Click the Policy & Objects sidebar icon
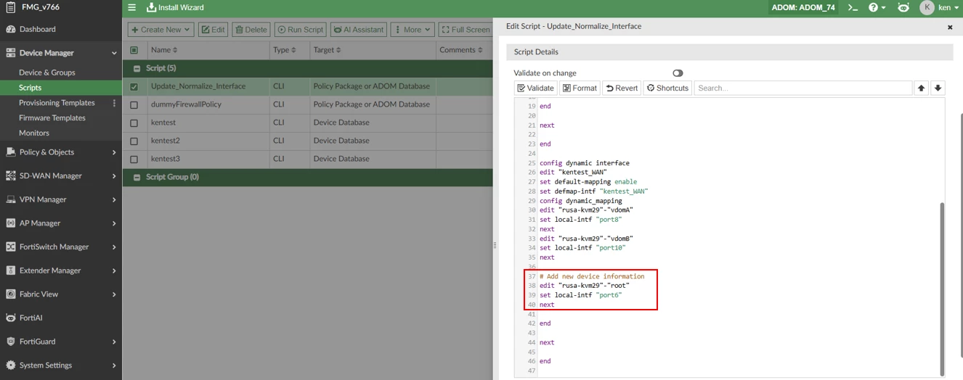963x380 pixels. coord(10,152)
